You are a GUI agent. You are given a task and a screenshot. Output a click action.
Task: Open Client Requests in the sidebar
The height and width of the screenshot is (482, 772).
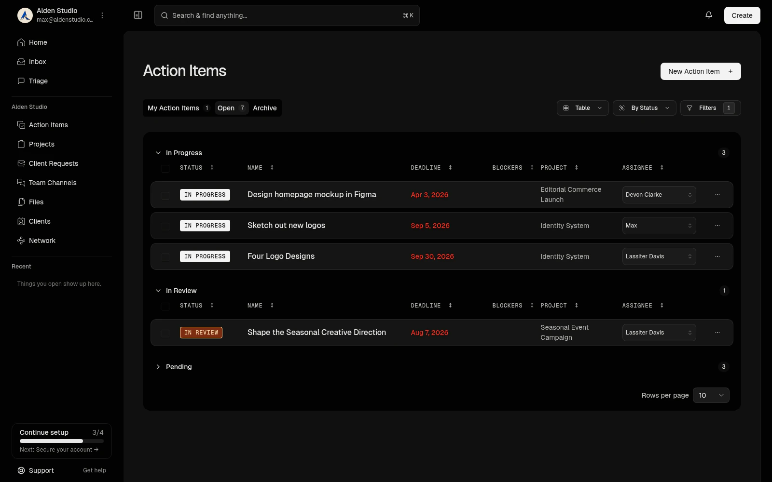(62, 163)
